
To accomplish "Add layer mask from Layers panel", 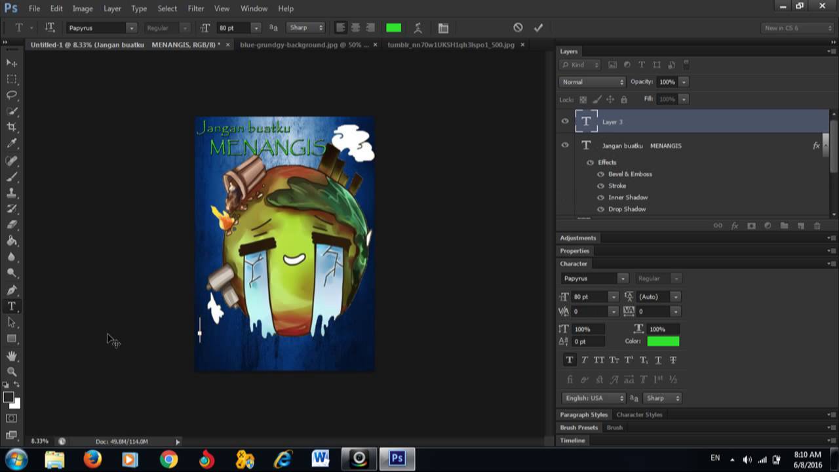I will click(751, 226).
